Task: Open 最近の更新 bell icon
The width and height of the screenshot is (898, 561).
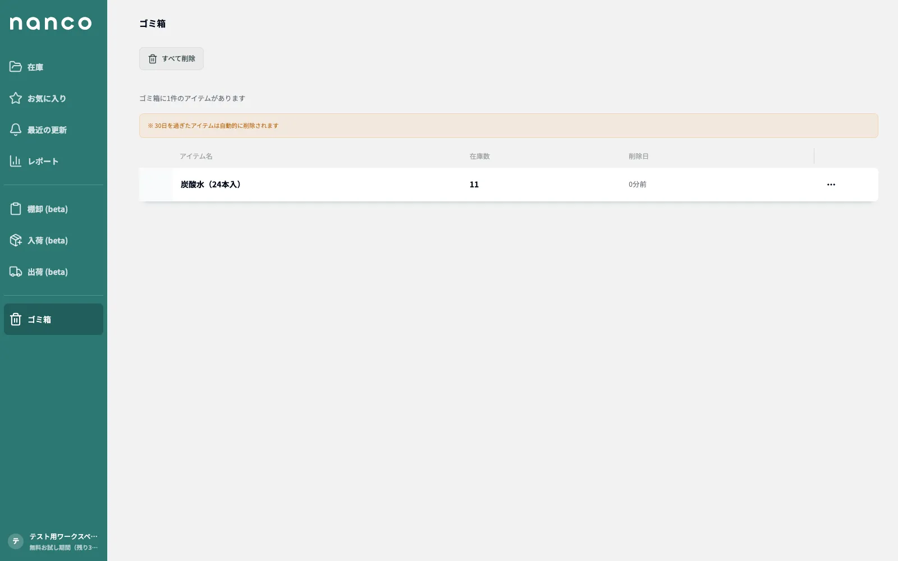Action: pyautogui.click(x=16, y=130)
